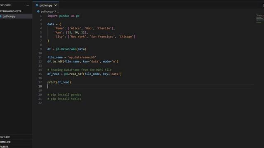Expand the OUTLINE section

point(5,137)
